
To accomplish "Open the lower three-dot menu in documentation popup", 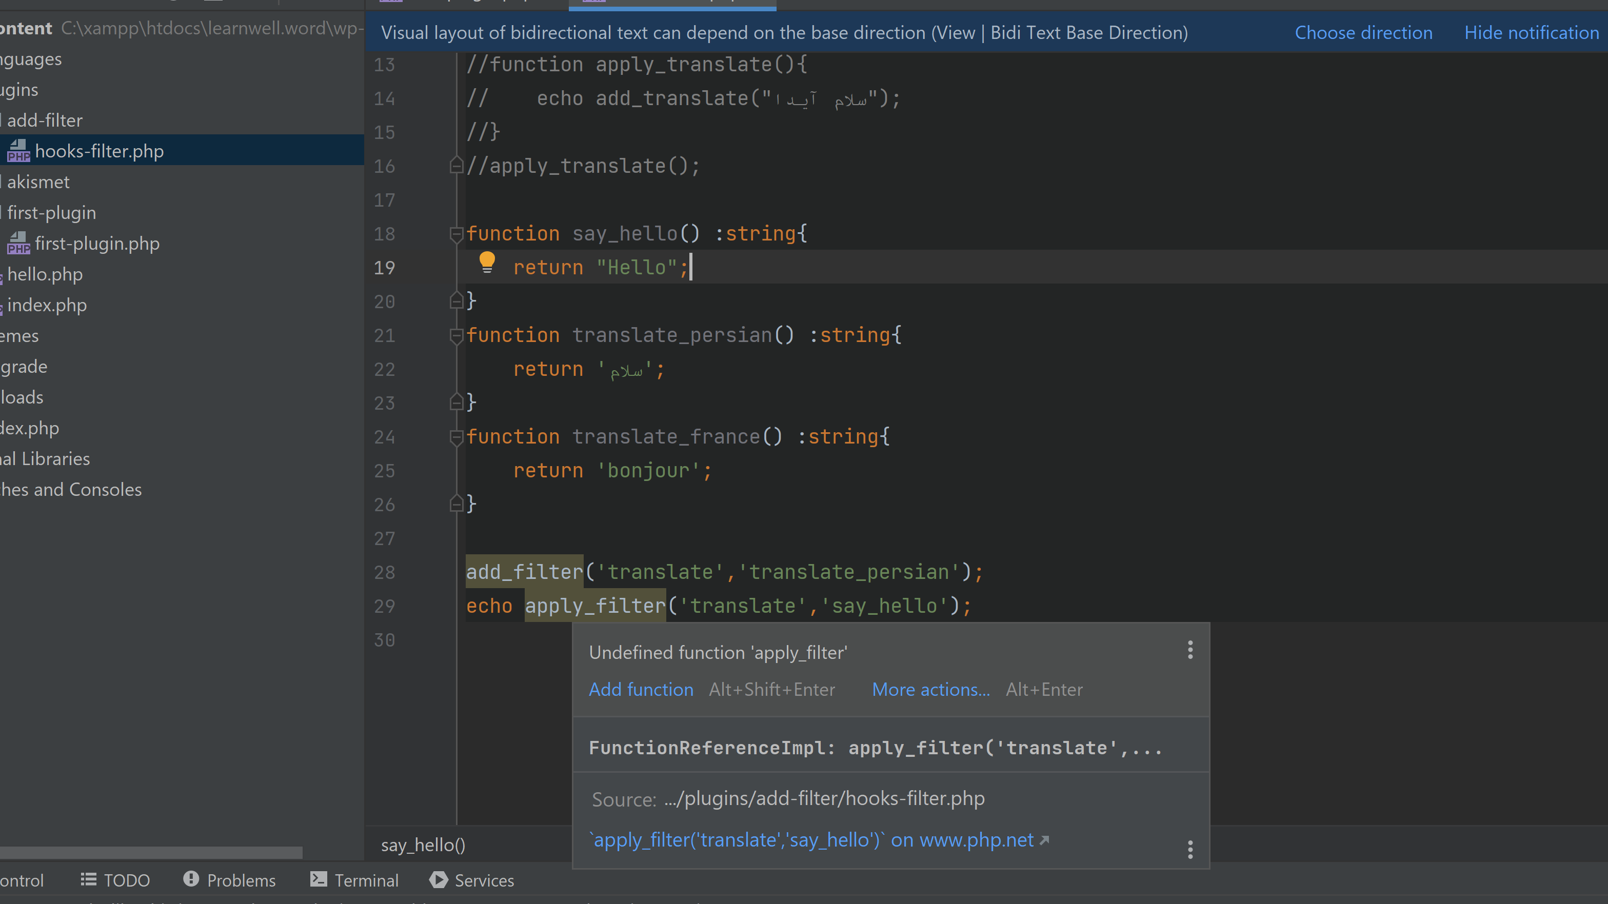I will pyautogui.click(x=1190, y=849).
